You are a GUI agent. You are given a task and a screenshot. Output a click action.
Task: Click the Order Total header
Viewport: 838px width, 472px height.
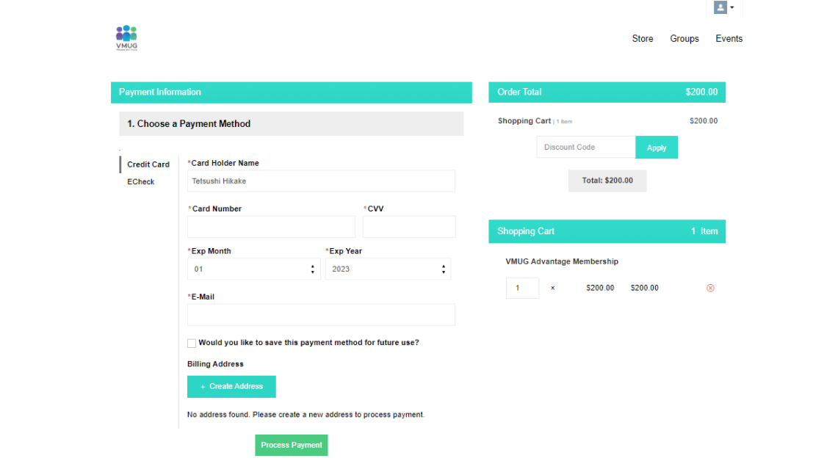(x=607, y=92)
